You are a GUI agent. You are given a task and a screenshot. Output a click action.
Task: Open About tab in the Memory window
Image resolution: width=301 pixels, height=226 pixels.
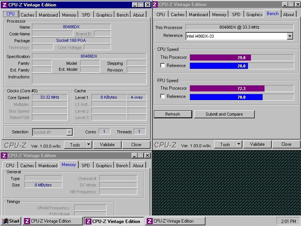click(138, 165)
